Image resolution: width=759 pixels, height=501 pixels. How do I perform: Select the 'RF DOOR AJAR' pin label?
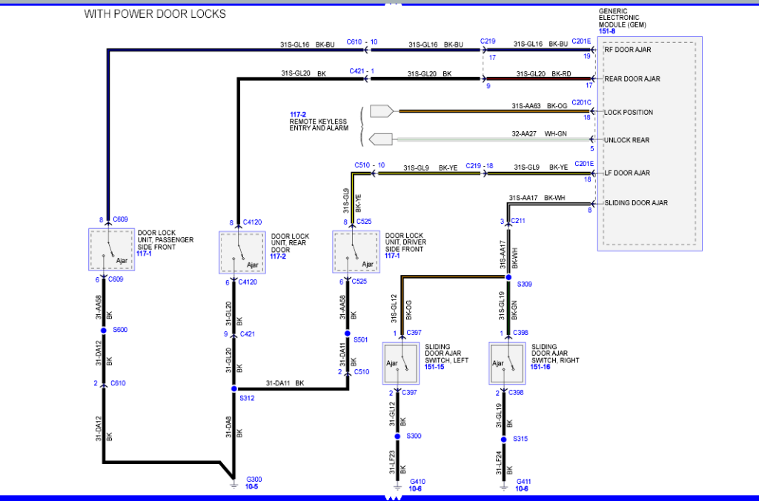pos(627,50)
